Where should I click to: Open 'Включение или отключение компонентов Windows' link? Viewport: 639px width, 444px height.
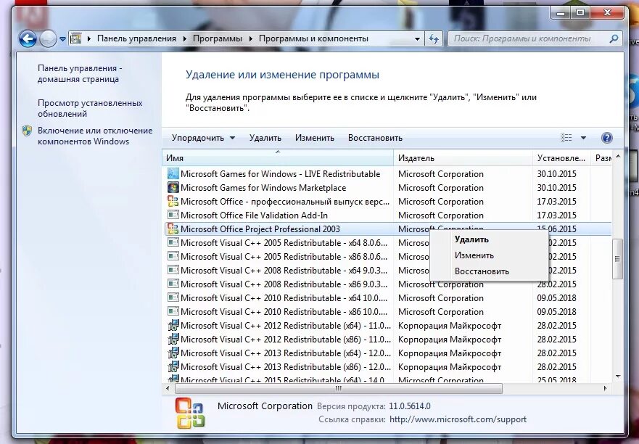(x=95, y=136)
